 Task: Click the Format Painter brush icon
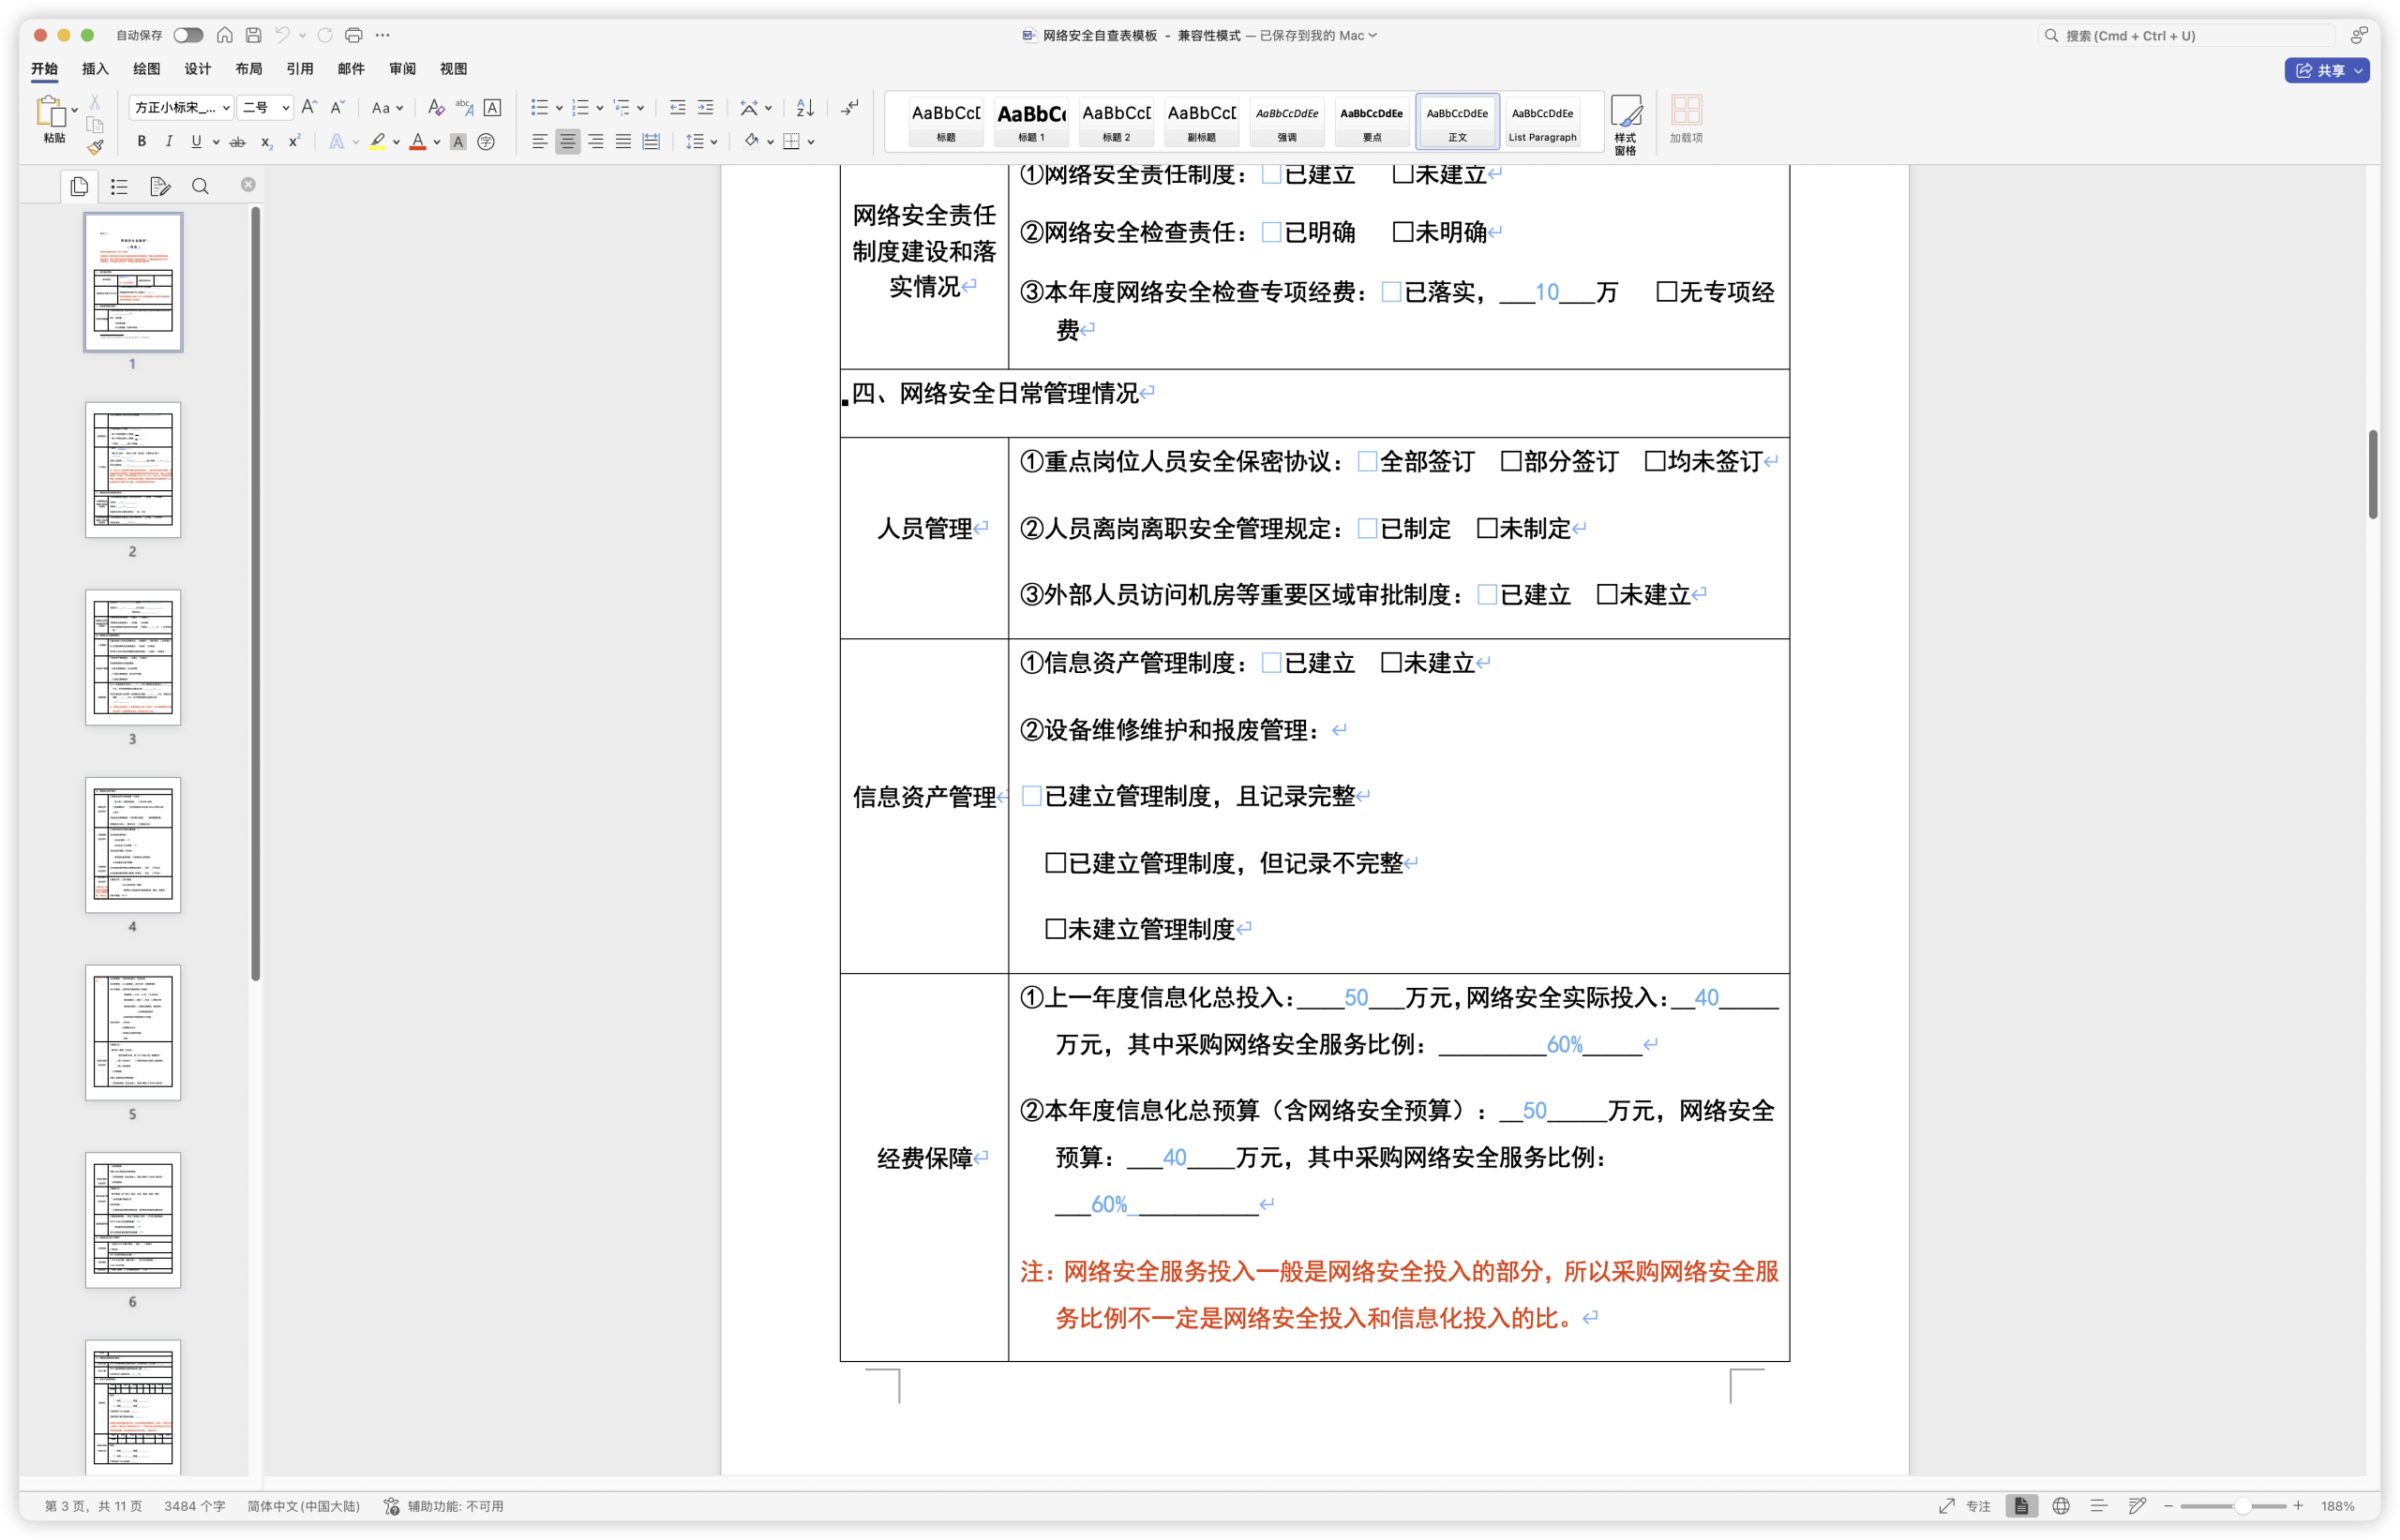pyautogui.click(x=95, y=148)
